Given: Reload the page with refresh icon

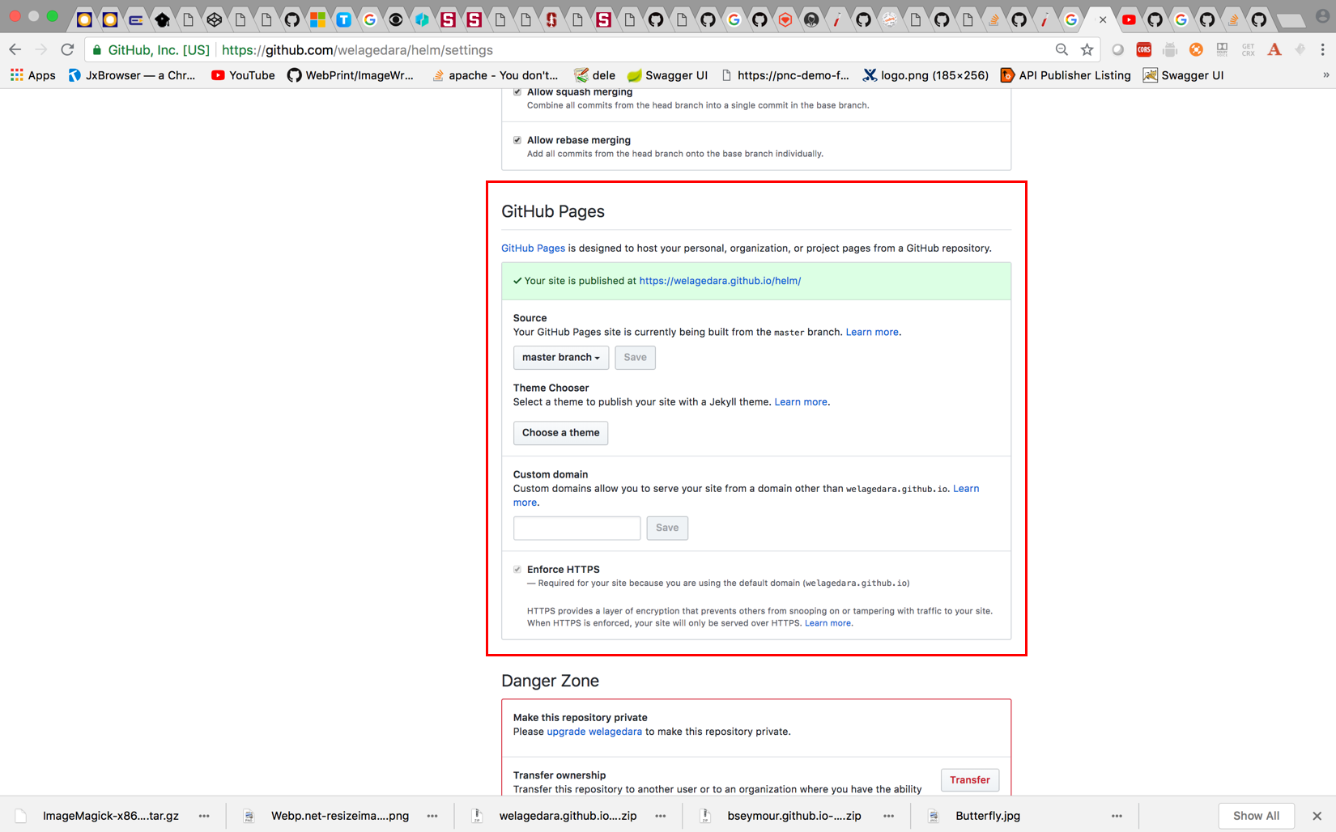Looking at the screenshot, I should coord(68,49).
